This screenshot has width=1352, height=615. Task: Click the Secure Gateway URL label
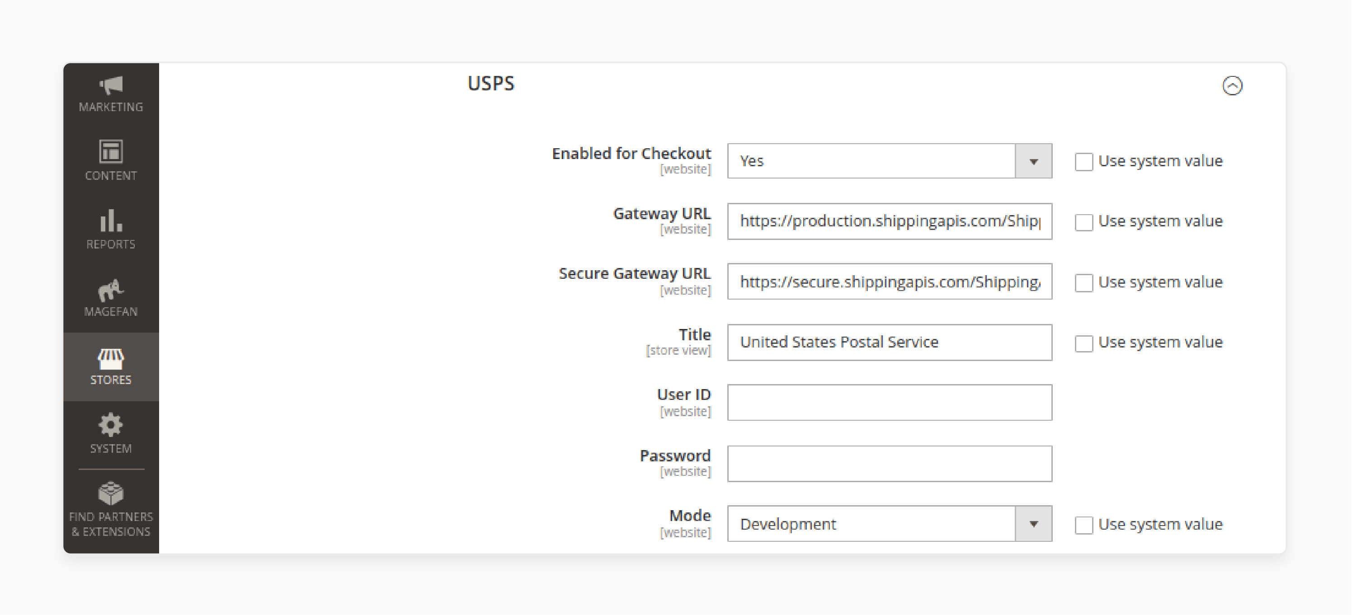click(635, 273)
